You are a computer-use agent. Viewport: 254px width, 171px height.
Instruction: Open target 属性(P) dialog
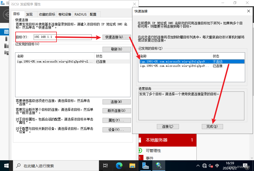[x=117, y=121]
